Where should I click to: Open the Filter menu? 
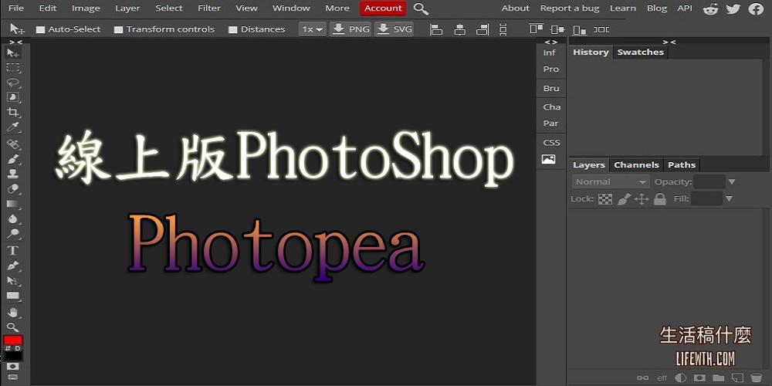click(x=208, y=8)
